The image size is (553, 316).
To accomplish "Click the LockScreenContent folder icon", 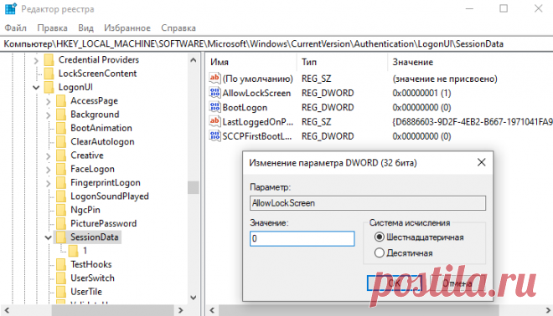I will point(49,74).
